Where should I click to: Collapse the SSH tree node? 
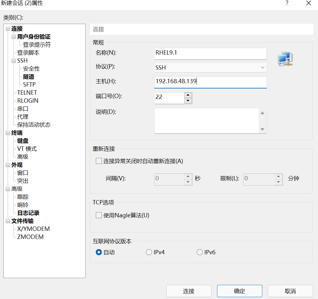click(14, 61)
